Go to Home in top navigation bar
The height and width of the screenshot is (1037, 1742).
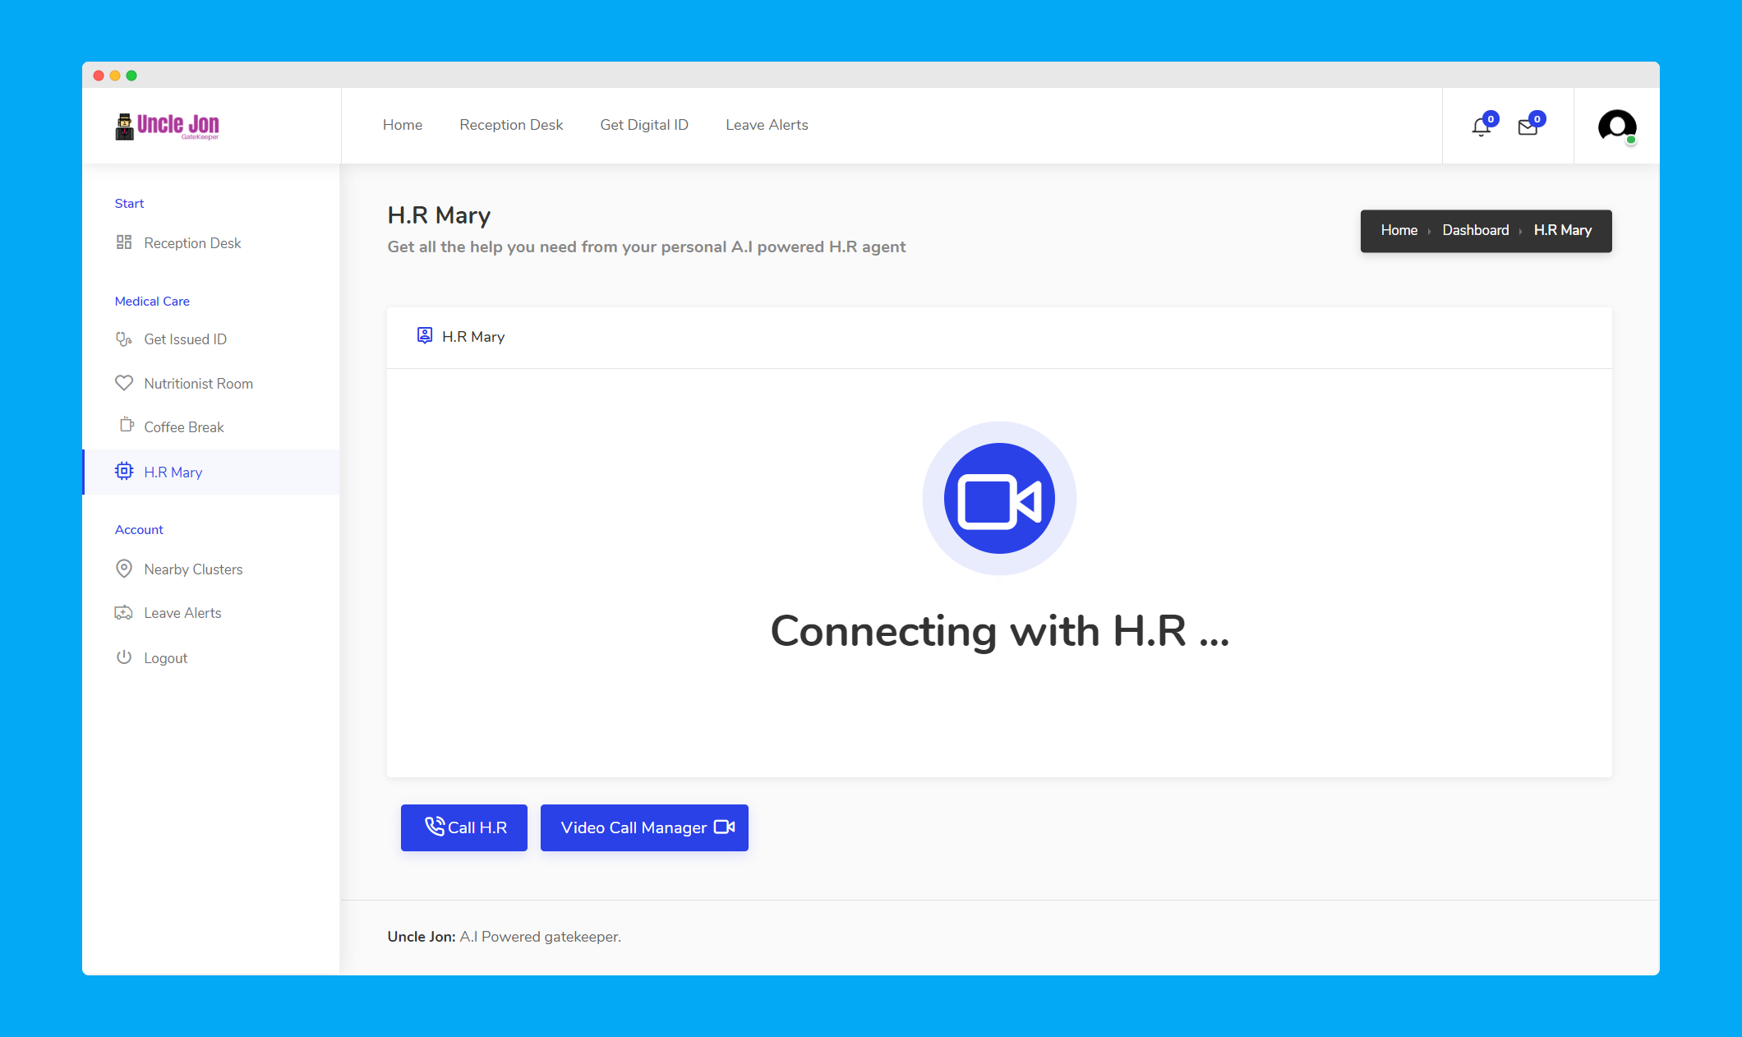[403, 125]
